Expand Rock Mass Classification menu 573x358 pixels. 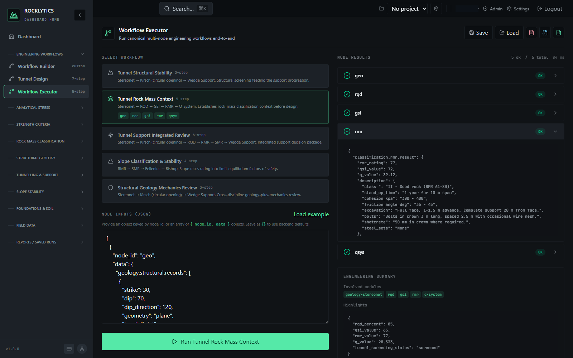(47, 141)
